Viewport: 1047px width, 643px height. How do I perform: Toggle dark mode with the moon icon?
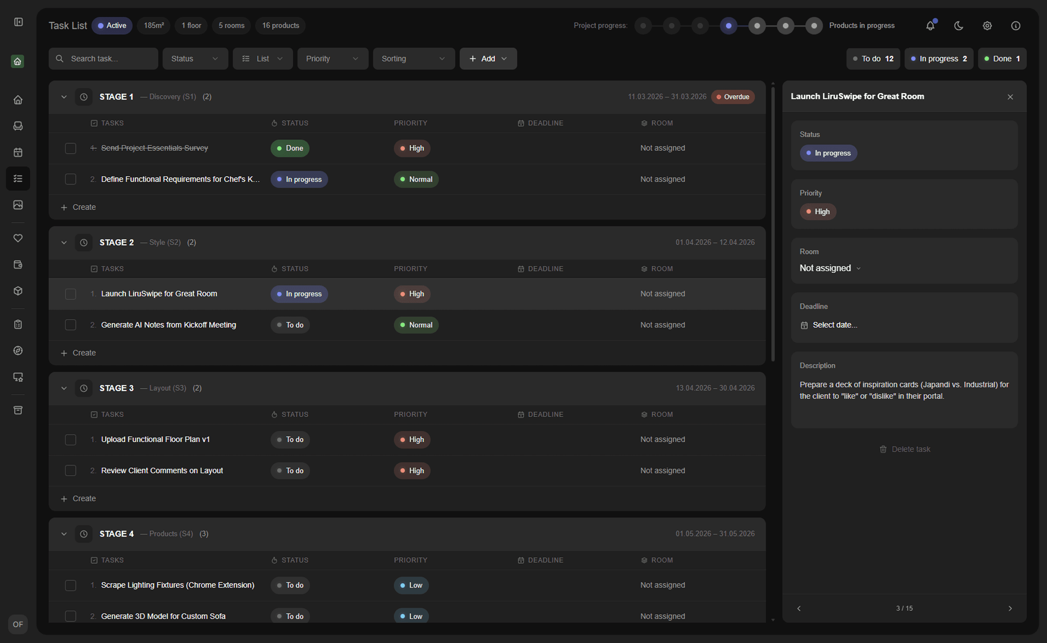click(x=958, y=26)
